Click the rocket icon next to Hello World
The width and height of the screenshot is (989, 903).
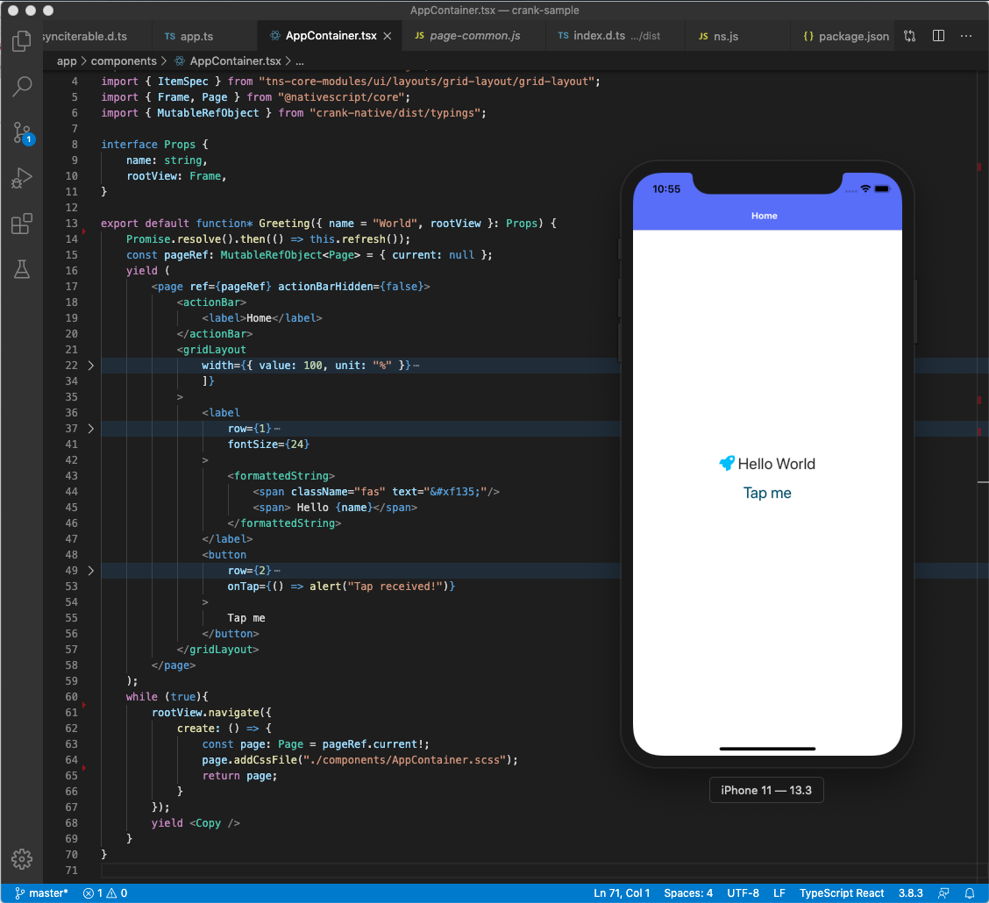[727, 463]
